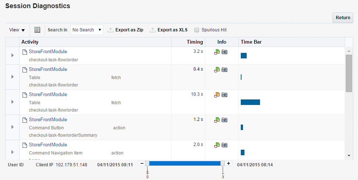Enable the Spurious Hit checkbox
This screenshot has width=358, height=180.
[x=197, y=30]
